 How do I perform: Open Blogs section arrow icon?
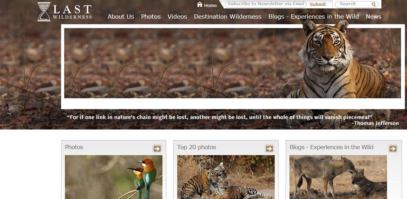click(x=393, y=148)
